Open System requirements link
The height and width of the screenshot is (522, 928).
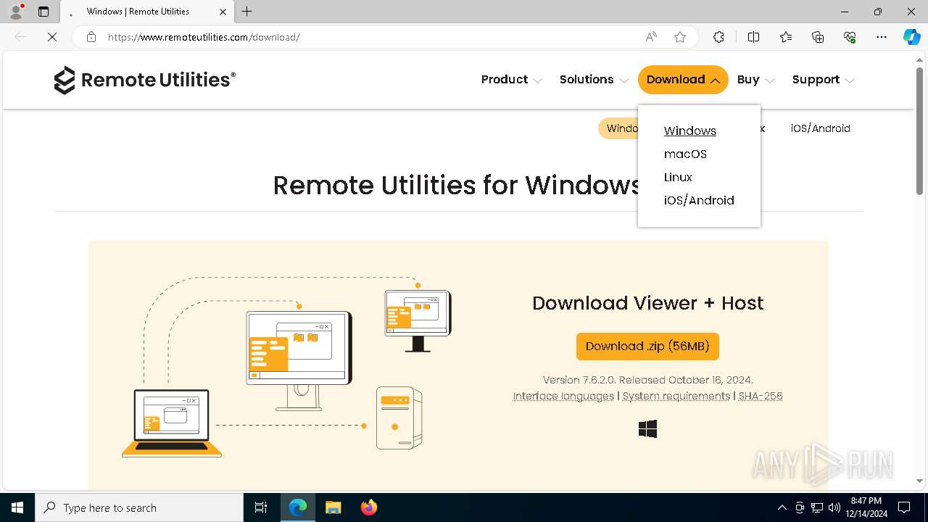[x=676, y=396]
